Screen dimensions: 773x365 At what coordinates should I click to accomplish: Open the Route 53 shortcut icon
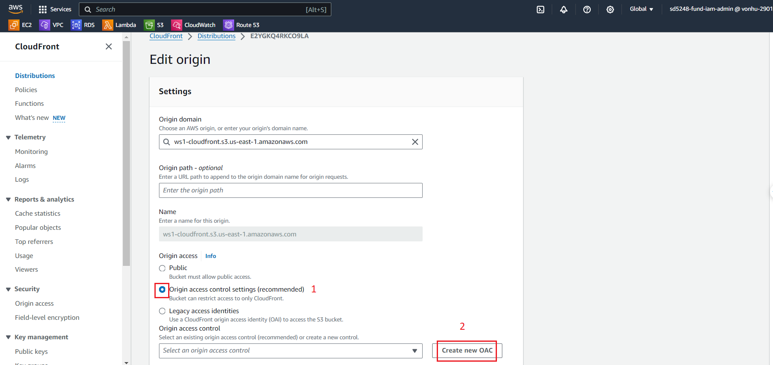coord(228,25)
